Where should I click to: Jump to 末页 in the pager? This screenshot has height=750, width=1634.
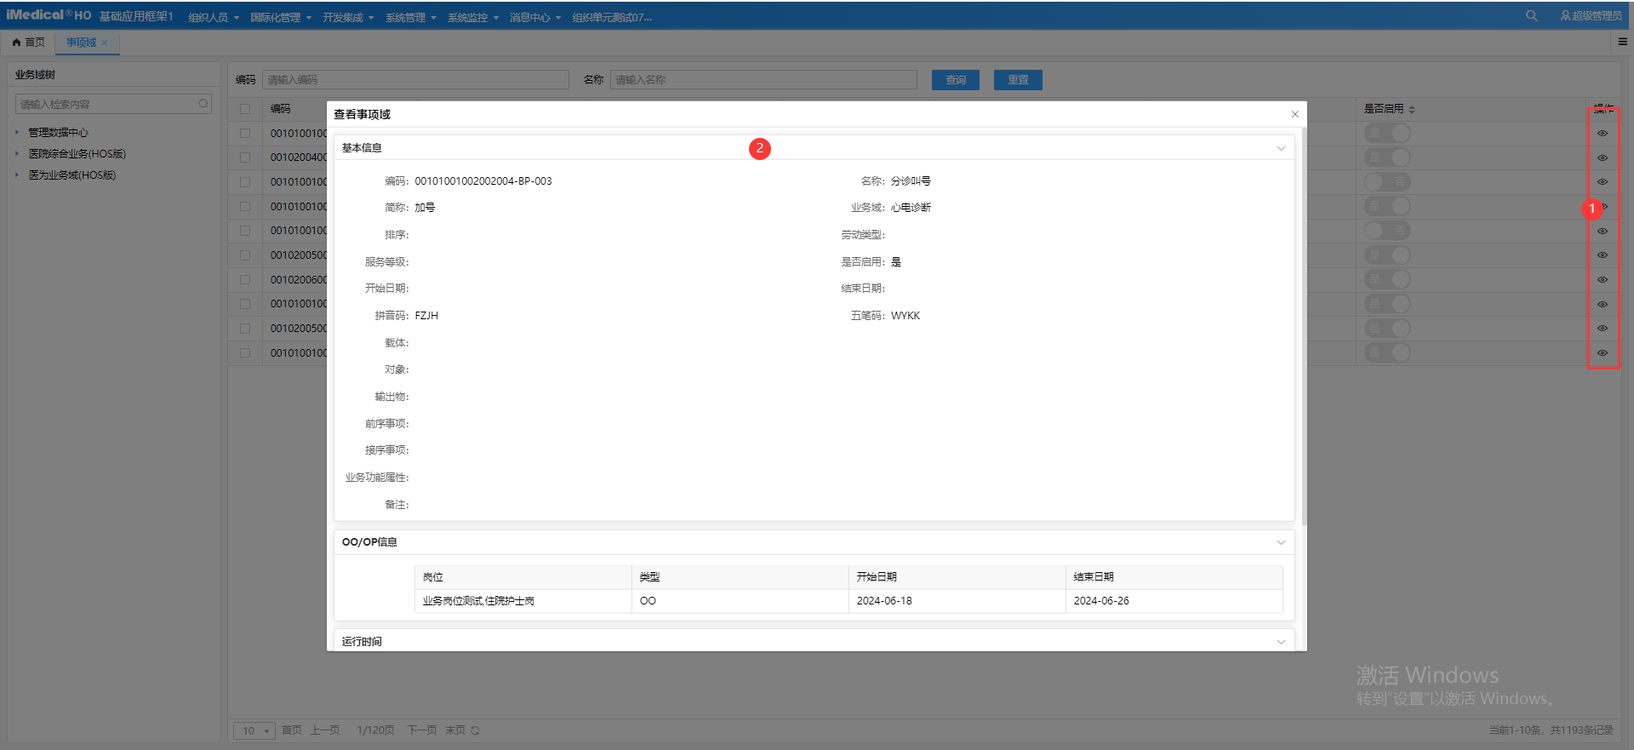point(455,730)
